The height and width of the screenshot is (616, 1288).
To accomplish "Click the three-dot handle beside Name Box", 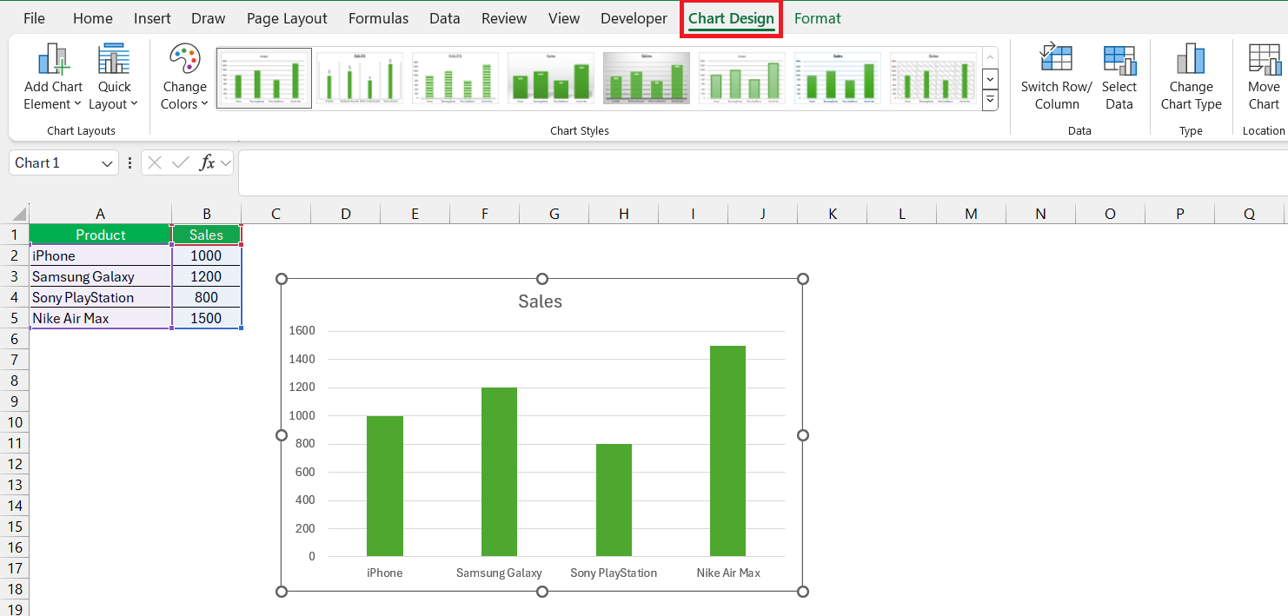I will pos(129,162).
